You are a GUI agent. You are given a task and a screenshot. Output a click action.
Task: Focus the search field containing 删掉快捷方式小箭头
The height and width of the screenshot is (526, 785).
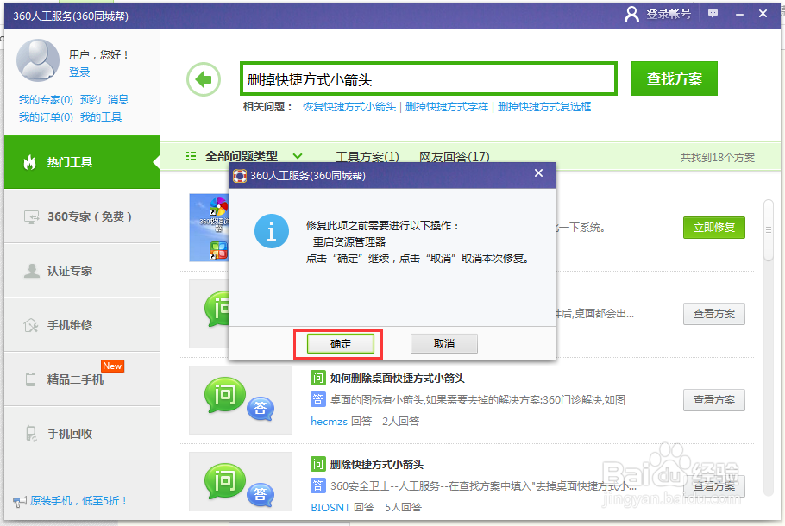(x=429, y=78)
